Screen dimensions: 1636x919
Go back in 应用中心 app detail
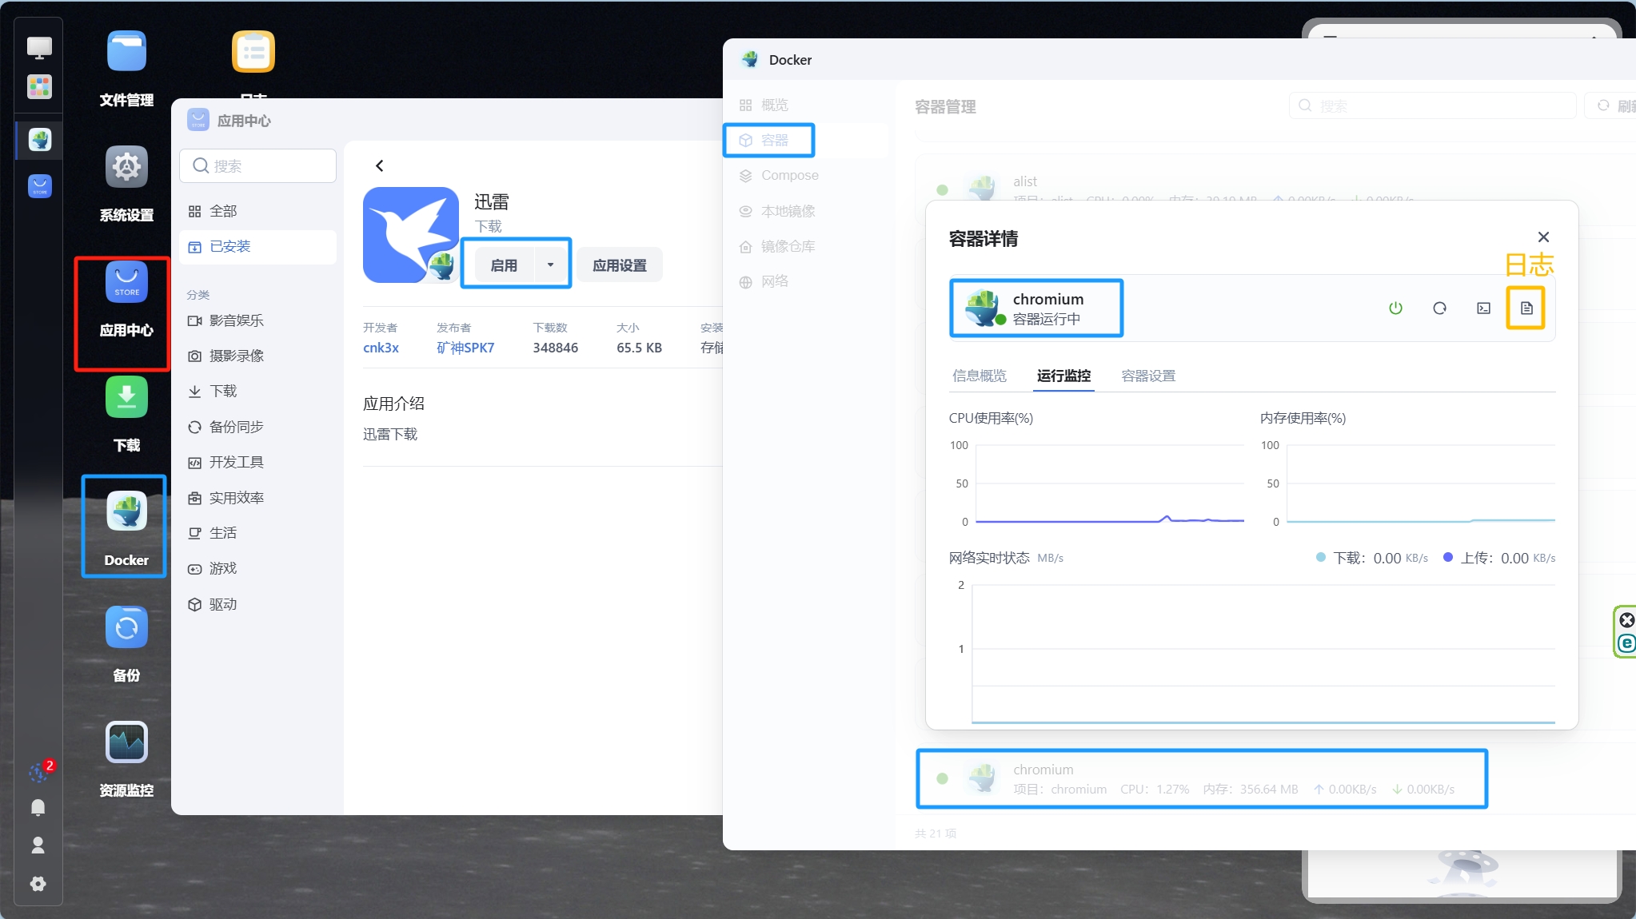click(x=380, y=165)
